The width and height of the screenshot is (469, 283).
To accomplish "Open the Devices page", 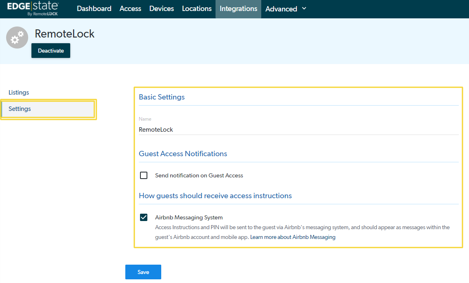I will (x=162, y=9).
